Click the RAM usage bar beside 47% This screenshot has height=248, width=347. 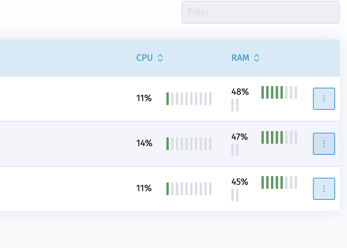pos(279,137)
